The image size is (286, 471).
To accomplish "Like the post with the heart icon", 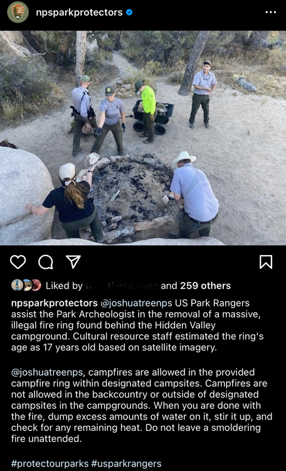I will point(18,262).
